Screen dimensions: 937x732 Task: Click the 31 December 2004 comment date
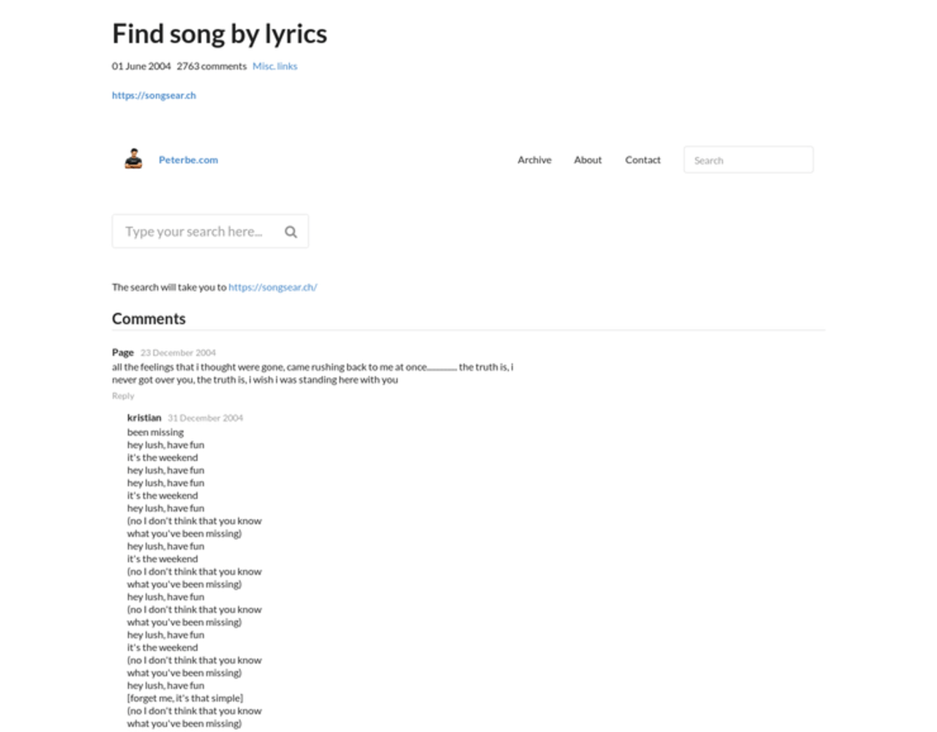(x=205, y=418)
